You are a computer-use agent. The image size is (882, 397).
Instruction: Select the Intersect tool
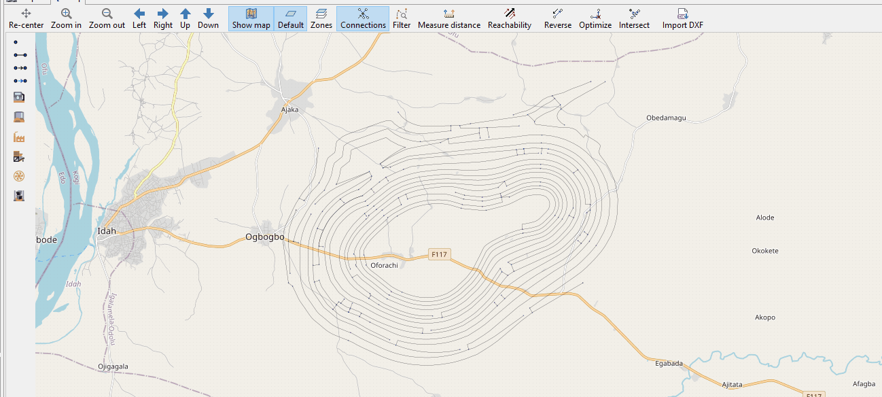(634, 19)
